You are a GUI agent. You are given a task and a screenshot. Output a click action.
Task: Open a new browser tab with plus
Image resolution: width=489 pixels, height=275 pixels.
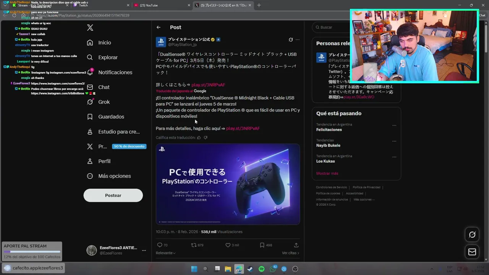[x=259, y=5]
